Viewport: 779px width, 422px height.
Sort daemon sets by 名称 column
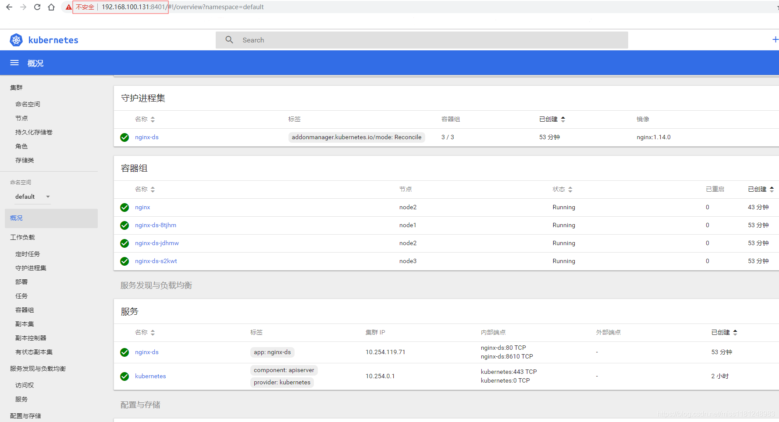tap(145, 119)
